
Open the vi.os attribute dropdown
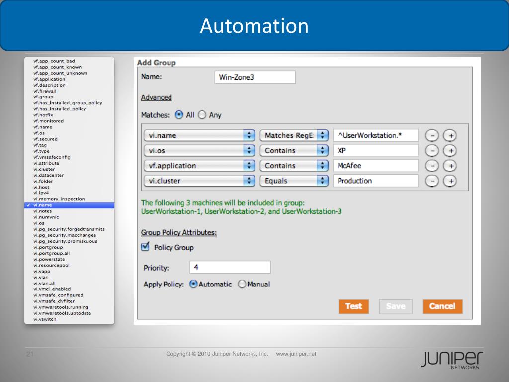click(199, 150)
